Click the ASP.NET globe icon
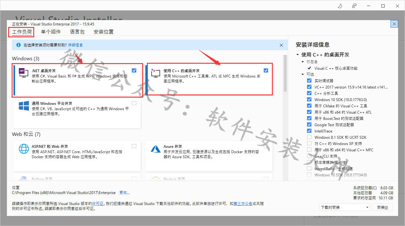The image size is (405, 226). 24,149
